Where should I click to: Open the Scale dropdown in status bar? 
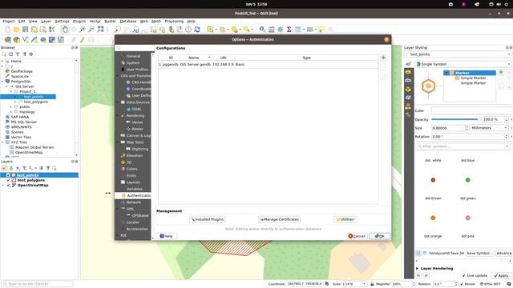(364, 284)
